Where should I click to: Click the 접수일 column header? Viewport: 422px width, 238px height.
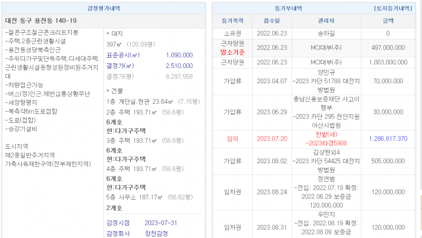click(x=272, y=21)
